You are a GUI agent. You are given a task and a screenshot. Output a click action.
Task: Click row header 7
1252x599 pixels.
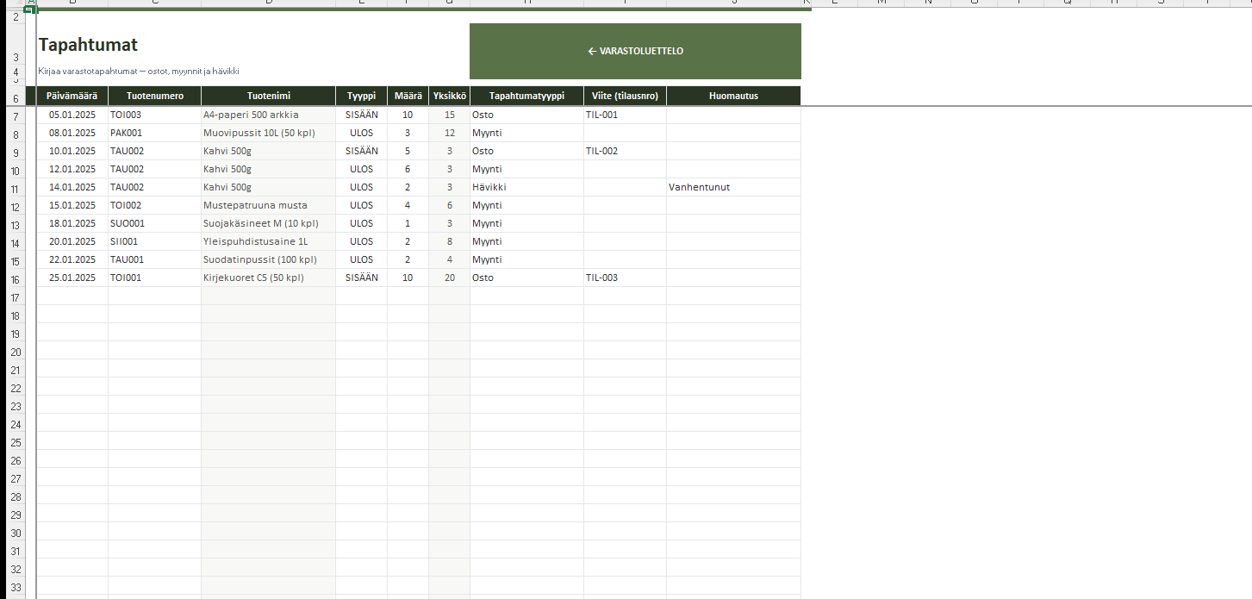14,116
